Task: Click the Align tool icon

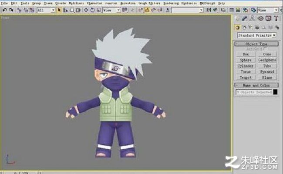Action: [215, 10]
